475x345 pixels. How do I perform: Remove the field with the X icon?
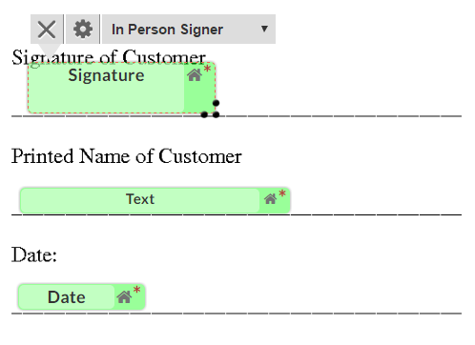pyautogui.click(x=47, y=30)
